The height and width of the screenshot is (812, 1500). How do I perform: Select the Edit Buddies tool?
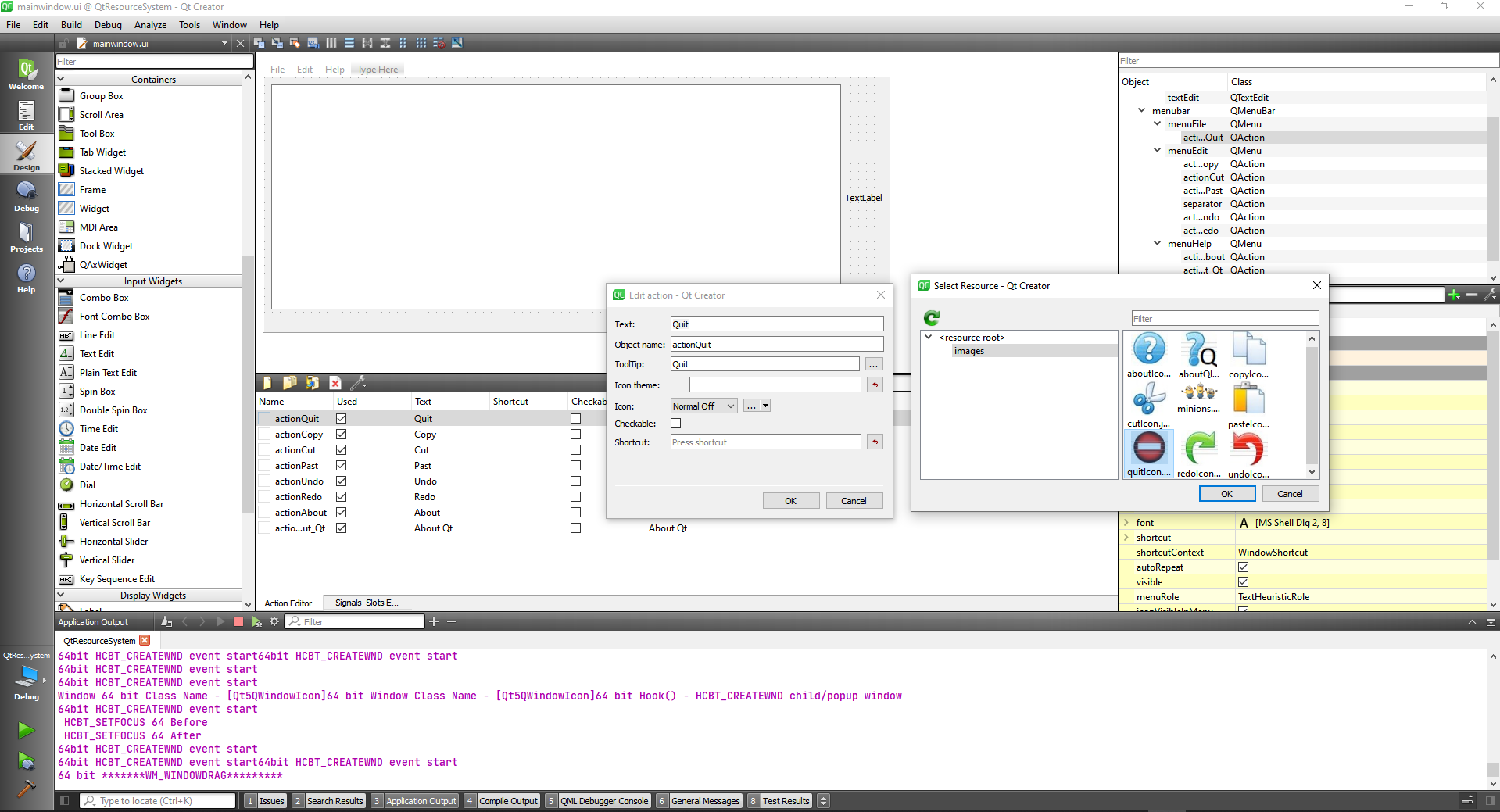point(295,43)
